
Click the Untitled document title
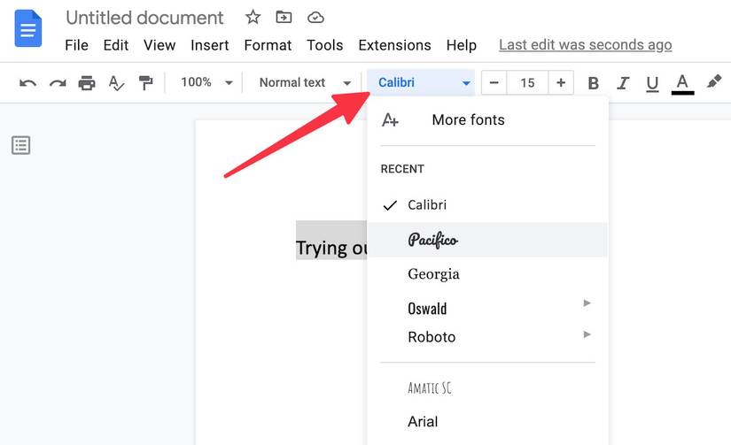click(144, 18)
